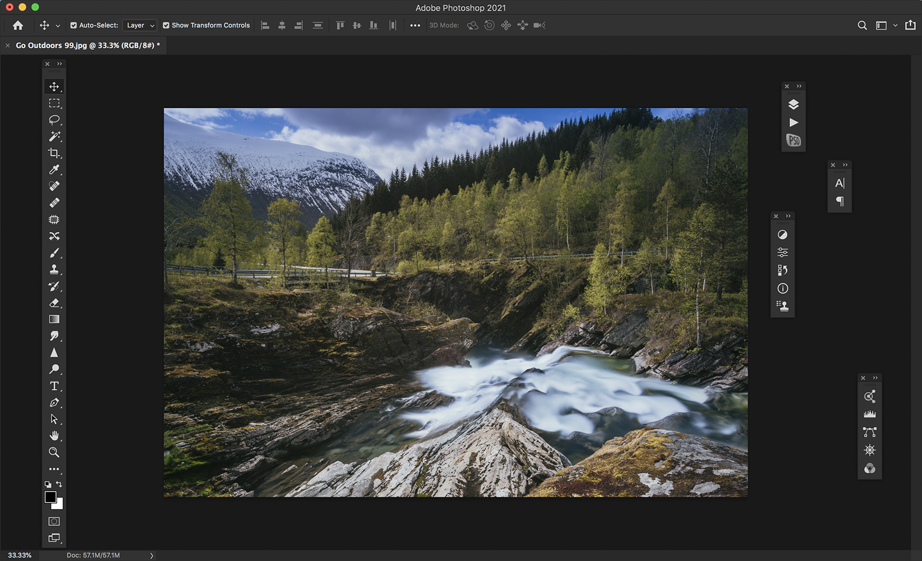Open Edit Toolbar ellipsis menu

[x=54, y=469]
